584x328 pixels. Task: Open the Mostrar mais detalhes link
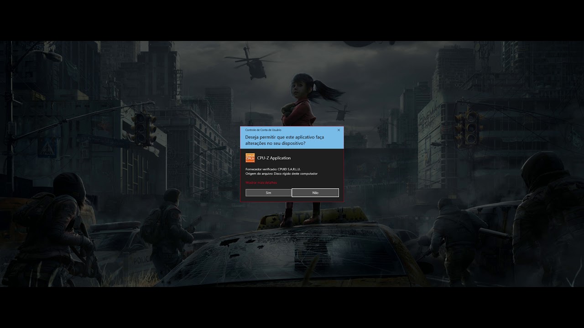261,183
